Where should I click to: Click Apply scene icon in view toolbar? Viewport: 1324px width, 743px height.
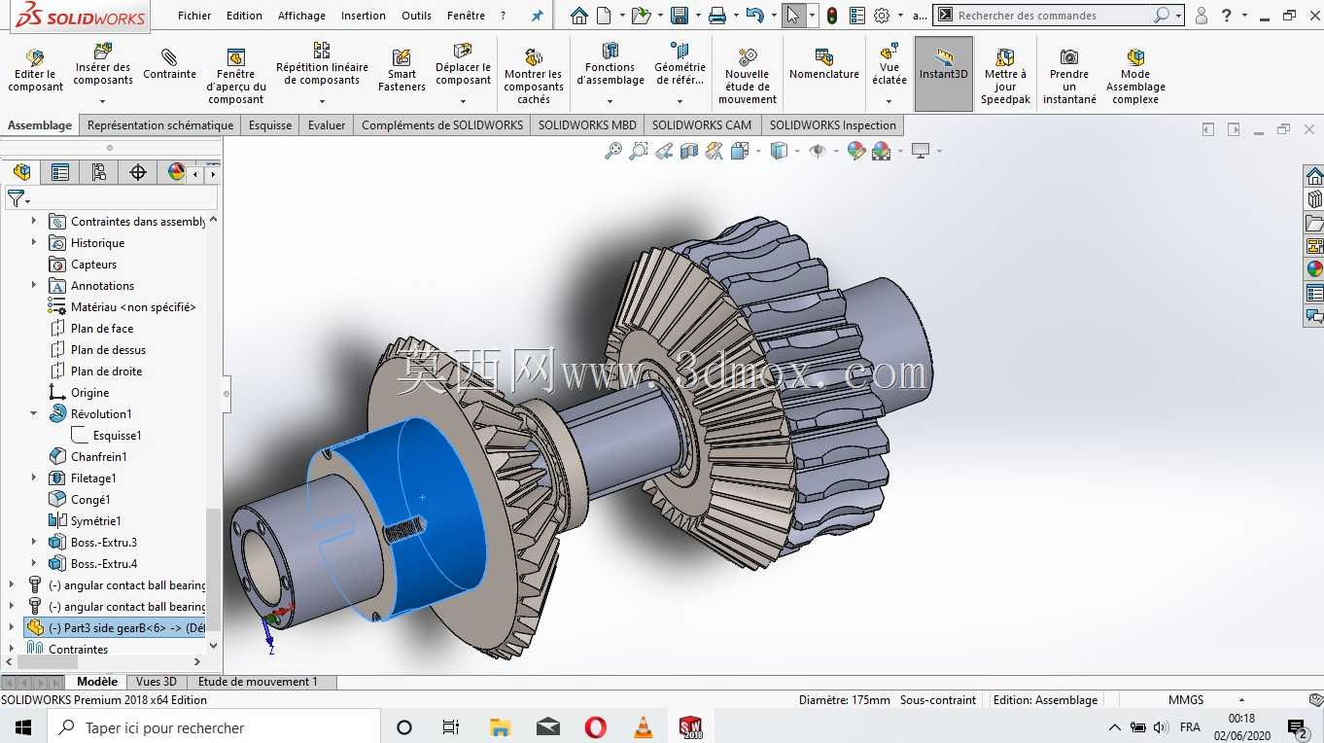pyautogui.click(x=882, y=151)
